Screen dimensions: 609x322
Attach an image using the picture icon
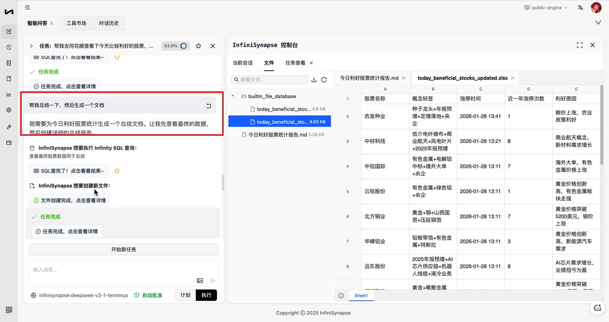tap(200, 281)
